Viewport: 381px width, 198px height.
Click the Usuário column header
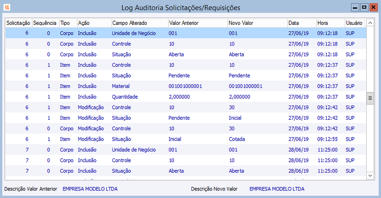(x=355, y=23)
